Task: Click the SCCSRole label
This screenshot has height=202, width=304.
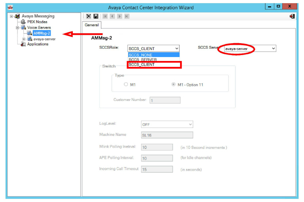Action: point(109,48)
